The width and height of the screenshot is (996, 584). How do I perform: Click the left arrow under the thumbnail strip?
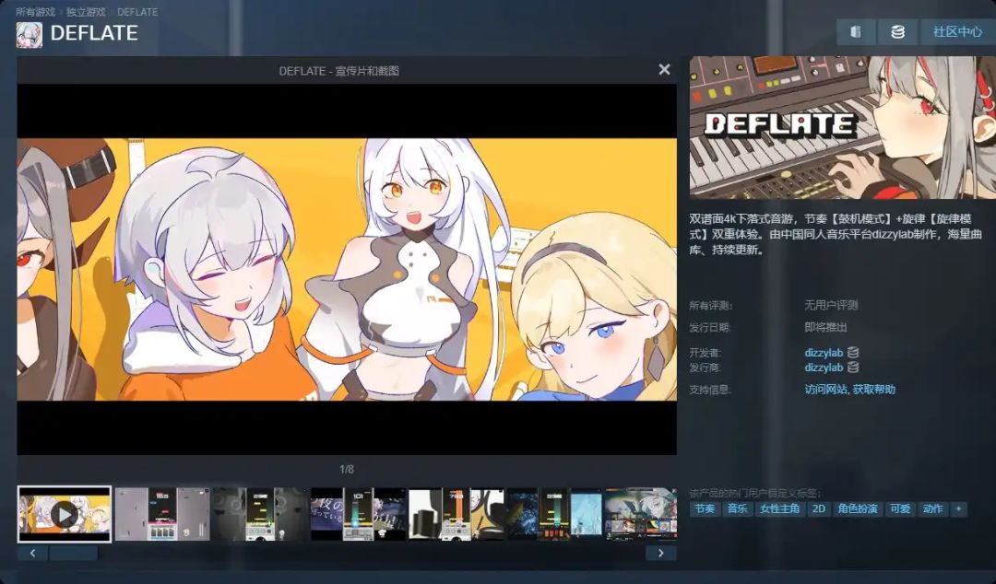(32, 553)
